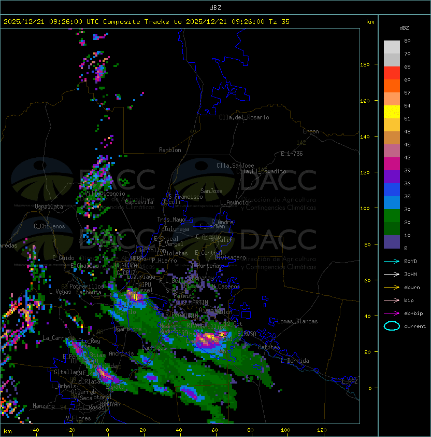Image resolution: width=431 pixels, height=437 pixels.
Task: Click the 120 tick on horizontal km axis
Action: [x=322, y=430]
